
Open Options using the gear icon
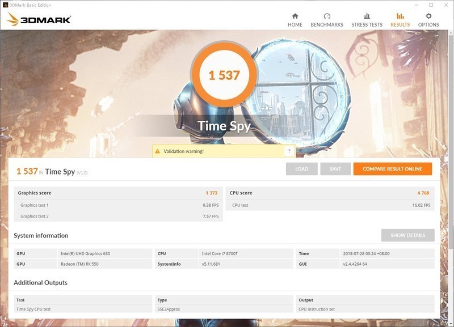(429, 16)
